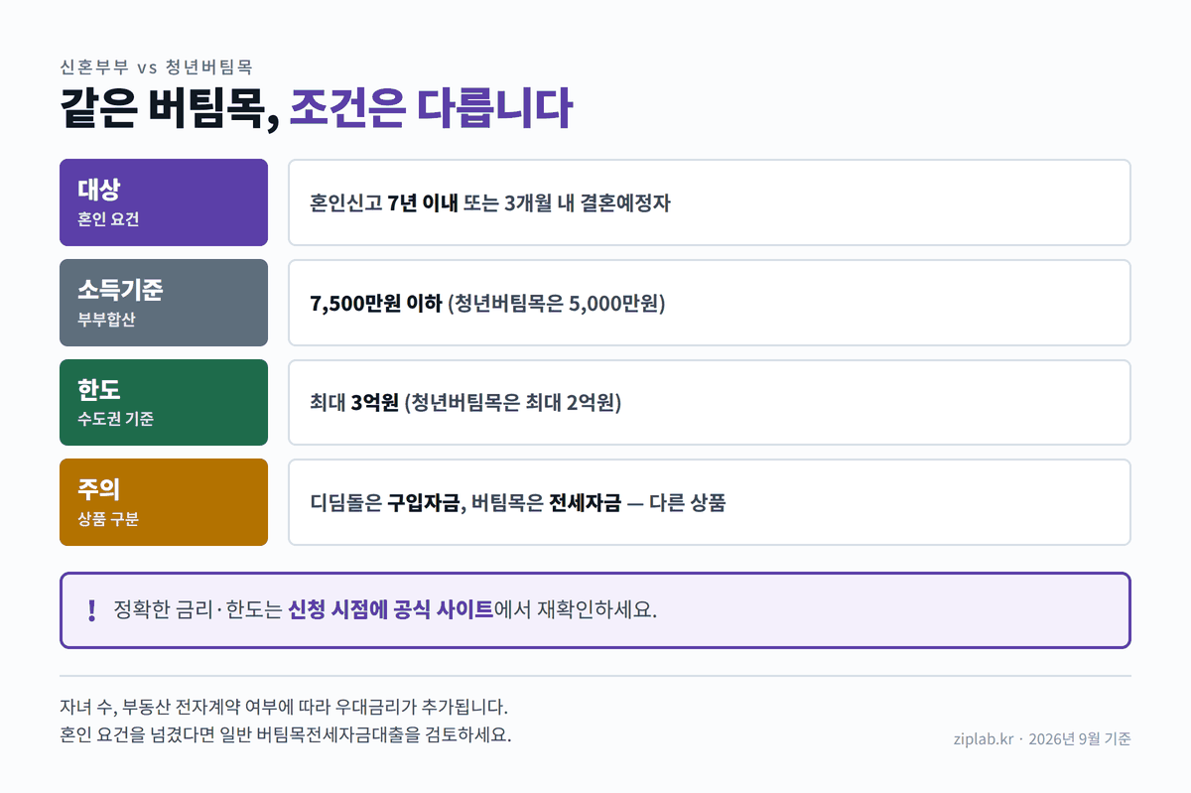The width and height of the screenshot is (1191, 793).
Task: Click the text '디딤돌은 구입자금, 버팀목은 전세자금'
Action: 465,502
